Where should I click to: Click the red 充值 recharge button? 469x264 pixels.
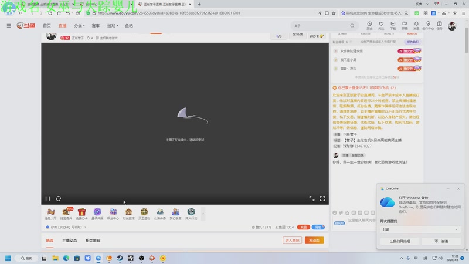(x=303, y=227)
